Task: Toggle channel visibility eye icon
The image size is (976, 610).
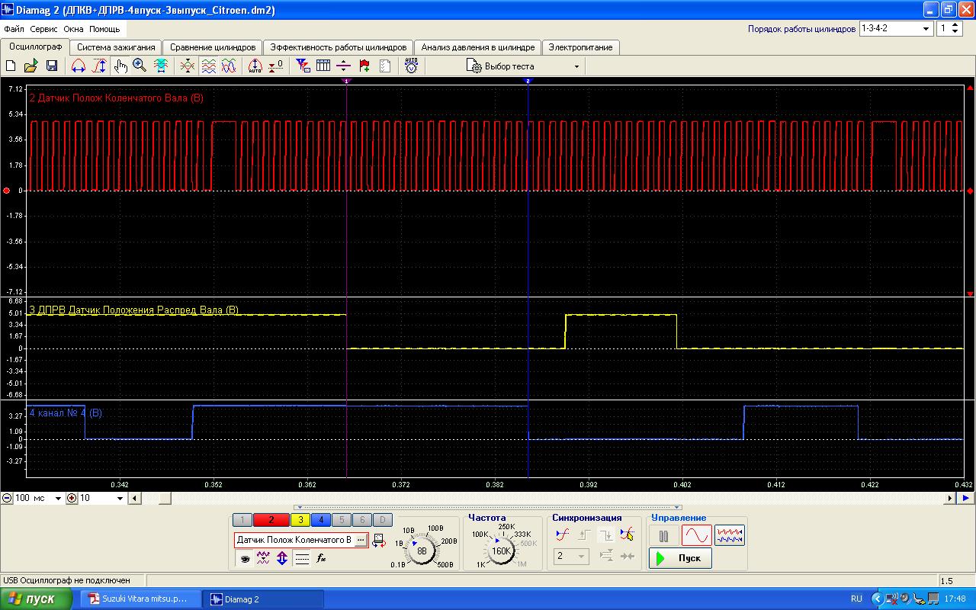Action: click(245, 559)
